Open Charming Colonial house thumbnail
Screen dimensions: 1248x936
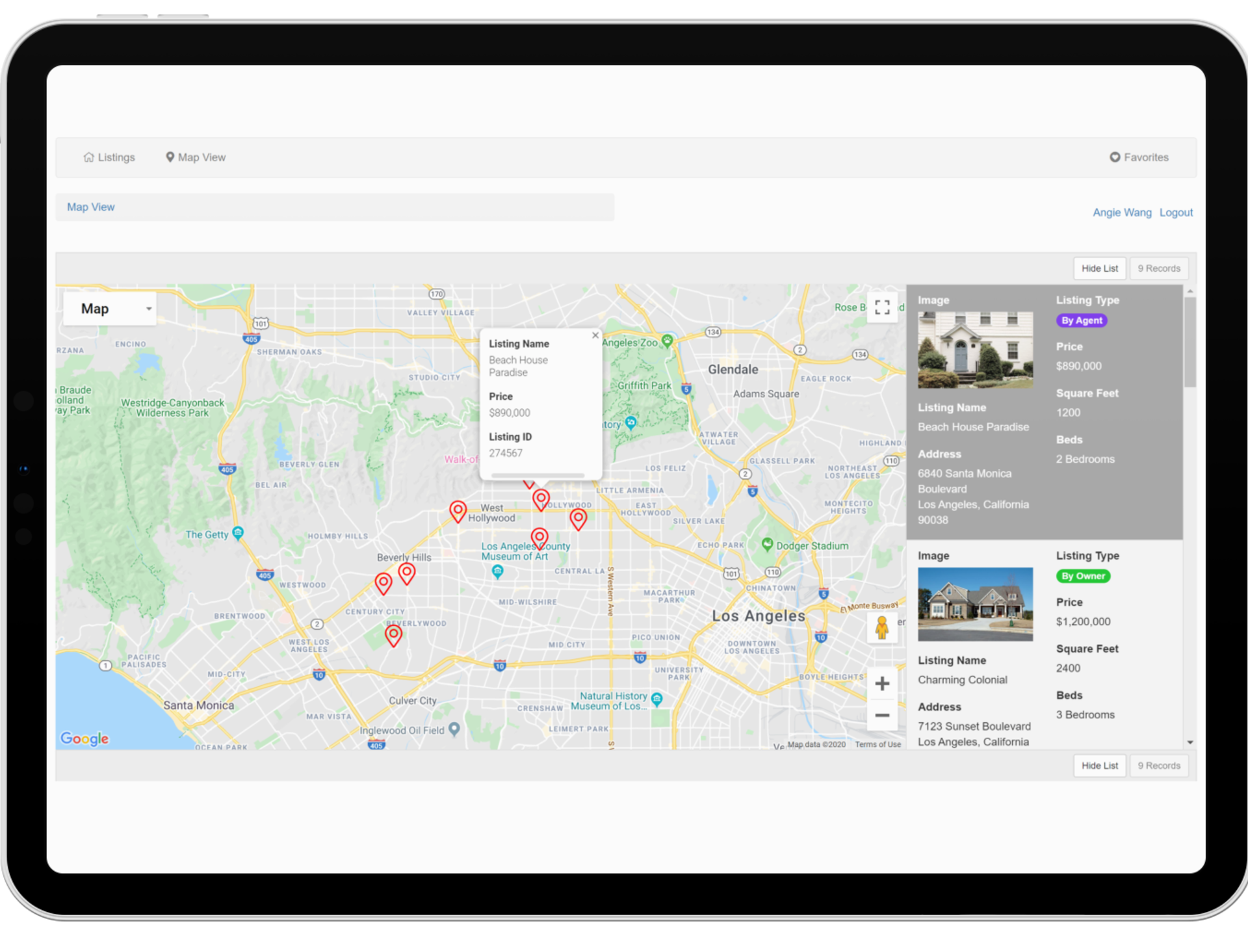975,604
